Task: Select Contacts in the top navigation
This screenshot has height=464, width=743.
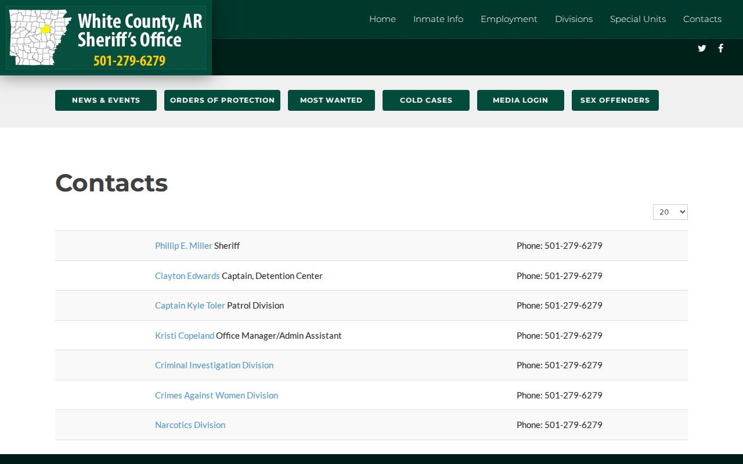Action: click(x=702, y=19)
